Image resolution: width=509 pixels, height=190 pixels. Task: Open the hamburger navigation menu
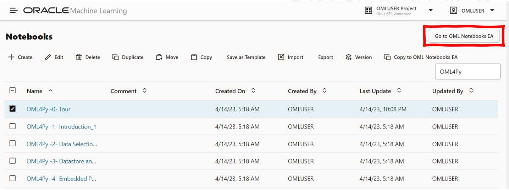coord(13,11)
